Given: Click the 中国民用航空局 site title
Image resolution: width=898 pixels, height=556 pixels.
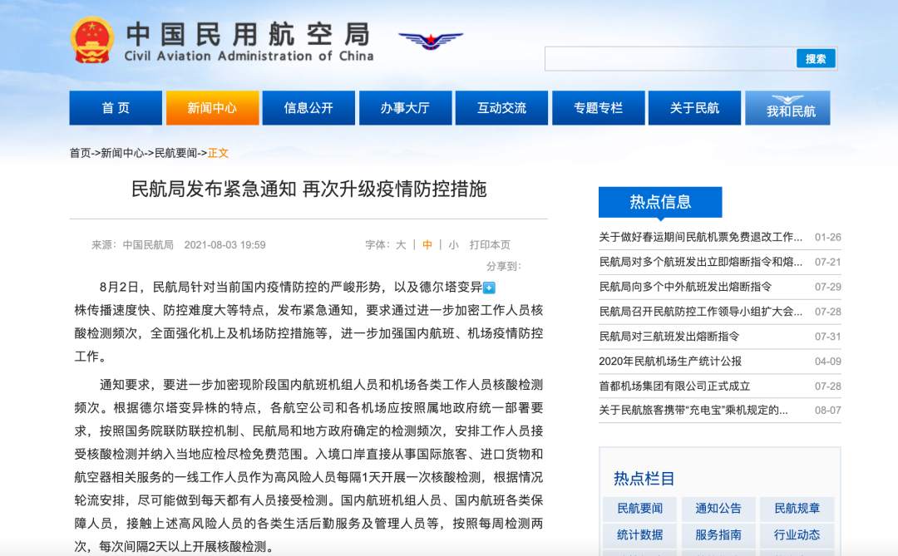Looking at the screenshot, I should click(x=248, y=34).
